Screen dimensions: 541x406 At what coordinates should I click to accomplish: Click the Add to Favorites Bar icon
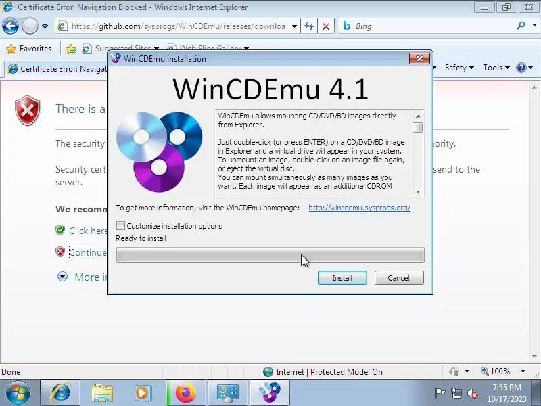tap(71, 49)
